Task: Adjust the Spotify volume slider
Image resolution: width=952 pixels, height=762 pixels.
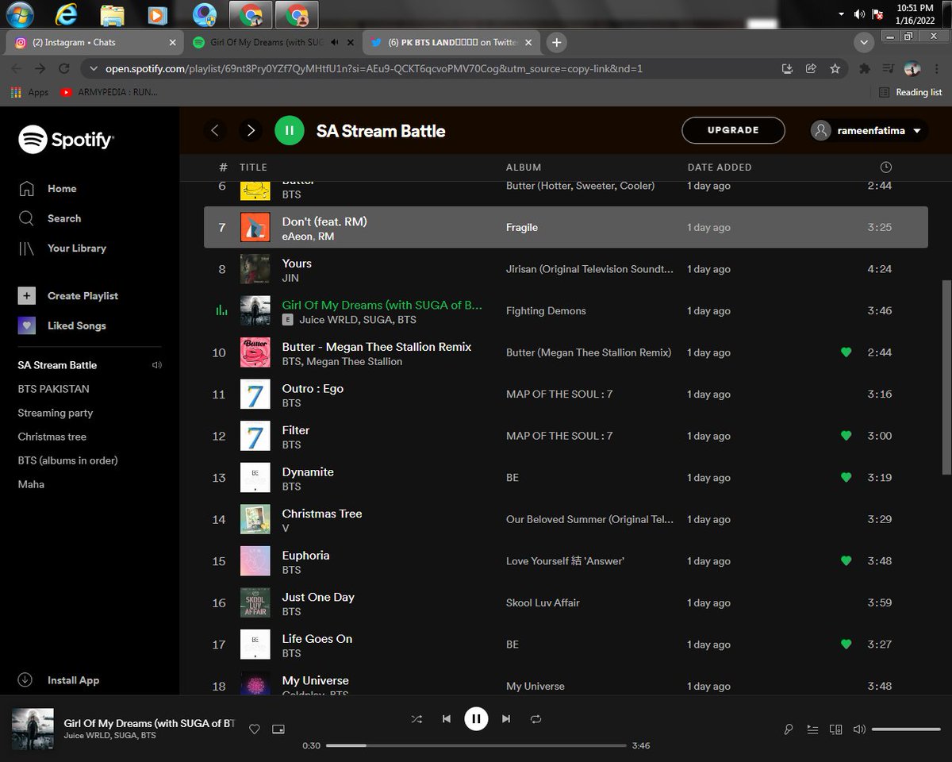Action: 905,729
